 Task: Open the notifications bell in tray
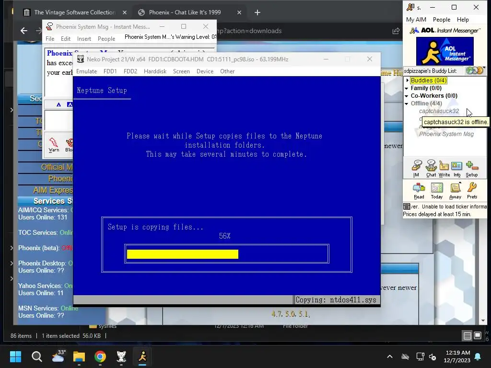point(478,356)
